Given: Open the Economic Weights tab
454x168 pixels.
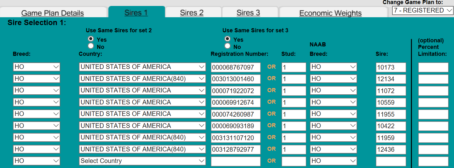Looking at the screenshot, I should tap(330, 13).
